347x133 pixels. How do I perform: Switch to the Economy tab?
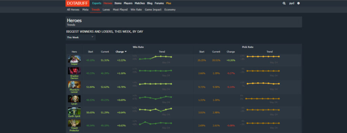click(x=170, y=10)
